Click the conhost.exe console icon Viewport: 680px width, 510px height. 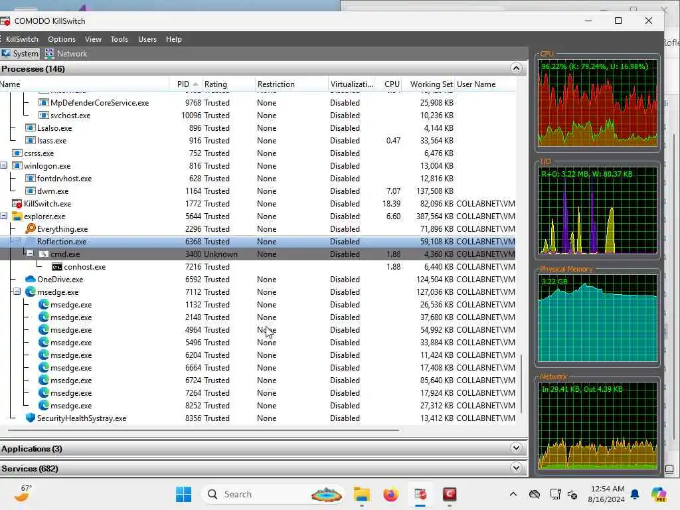click(x=57, y=267)
